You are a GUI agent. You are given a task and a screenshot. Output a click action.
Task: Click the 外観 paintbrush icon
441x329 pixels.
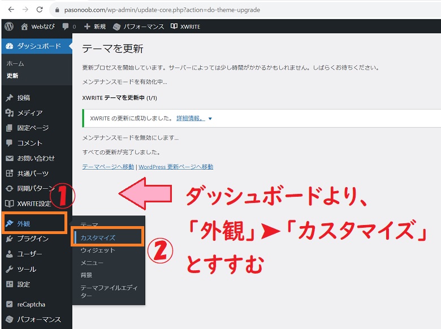[9, 223]
